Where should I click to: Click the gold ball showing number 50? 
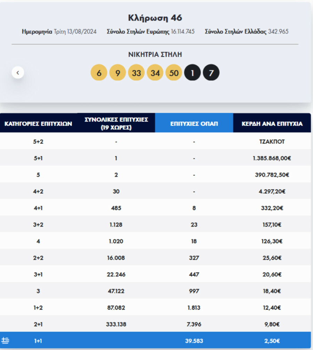174,72
